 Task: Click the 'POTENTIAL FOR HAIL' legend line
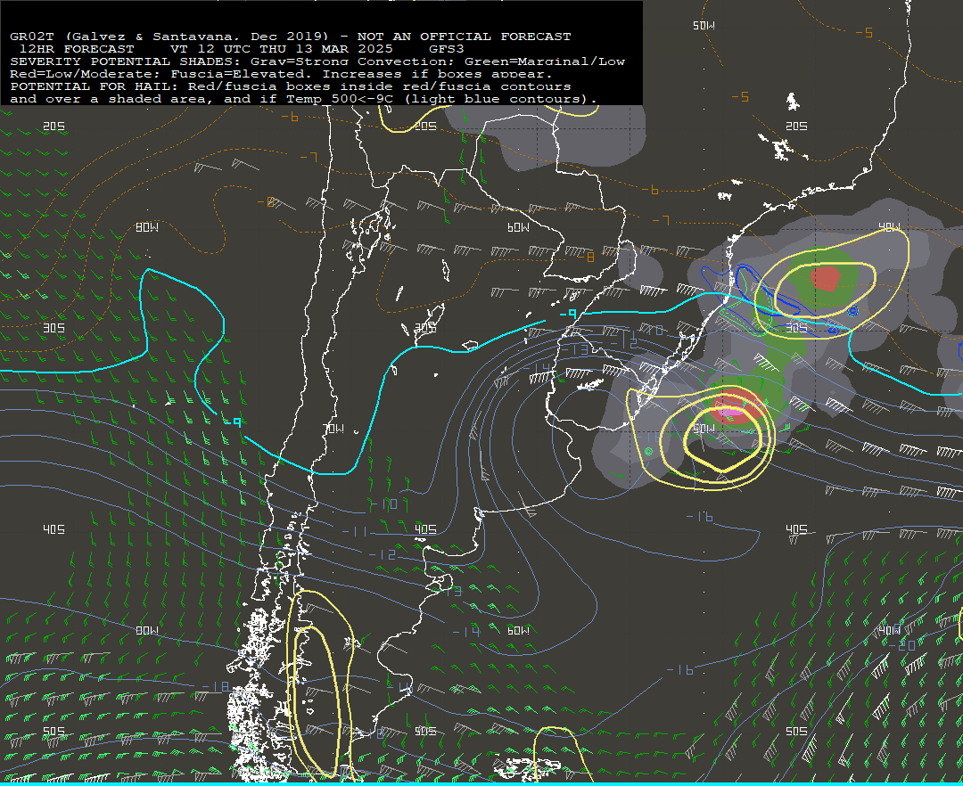(291, 86)
